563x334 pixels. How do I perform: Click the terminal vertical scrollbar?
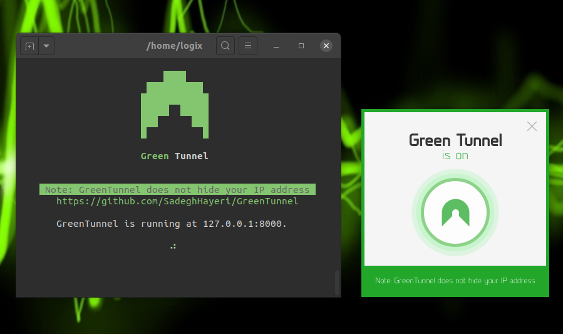pos(337,282)
